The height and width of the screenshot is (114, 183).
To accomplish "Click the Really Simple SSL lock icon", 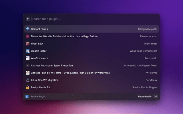I will tap(27, 87).
